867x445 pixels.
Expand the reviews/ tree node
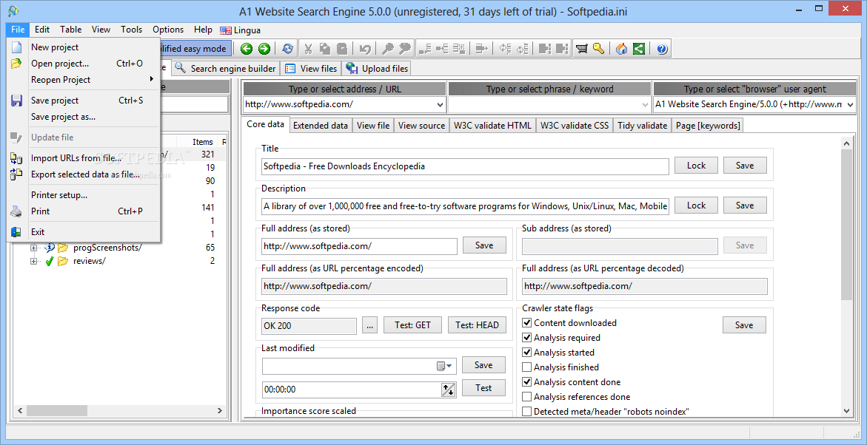[34, 261]
